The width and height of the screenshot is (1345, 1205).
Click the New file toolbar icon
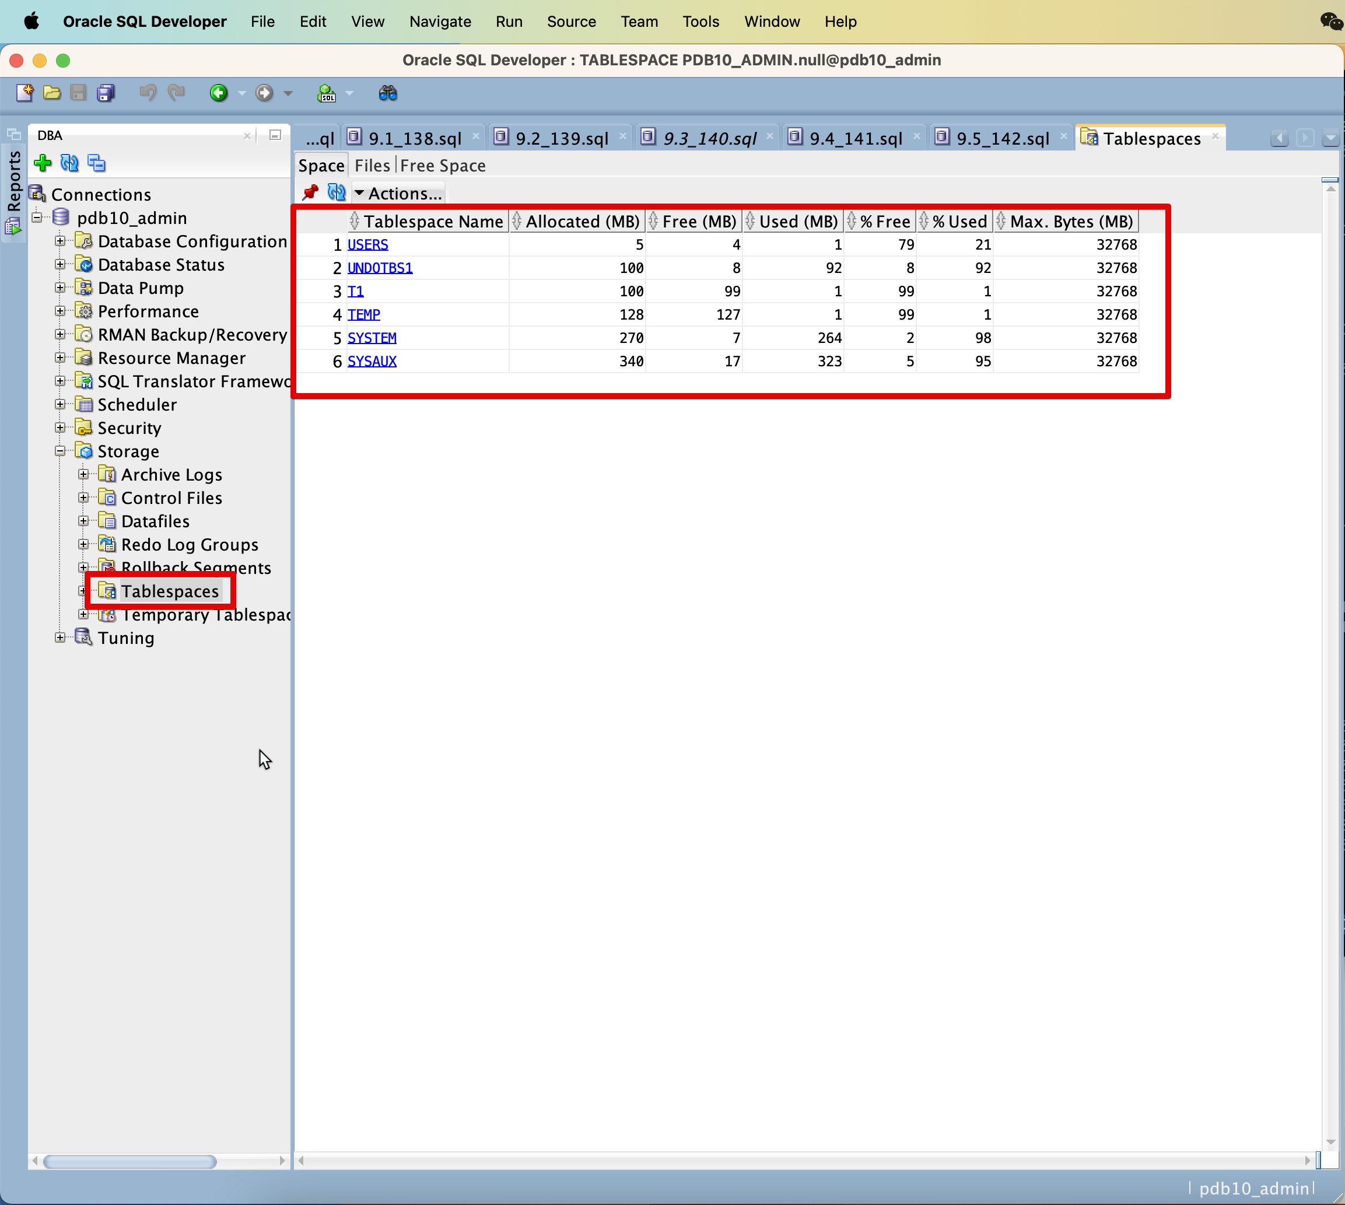click(x=24, y=93)
